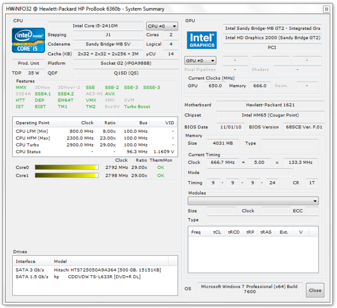The image size is (337, 308).
Task: Click the Cache 2x32 + 2x32 field
Action: 108,54
